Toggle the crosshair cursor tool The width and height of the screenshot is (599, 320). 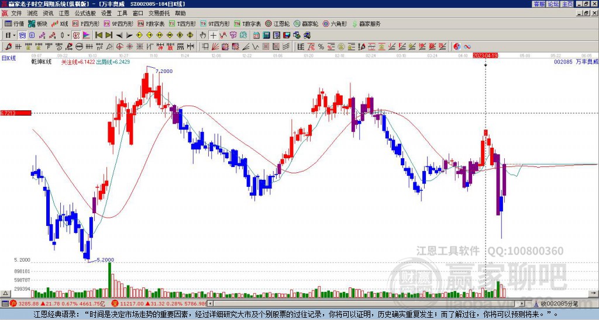coord(213,36)
